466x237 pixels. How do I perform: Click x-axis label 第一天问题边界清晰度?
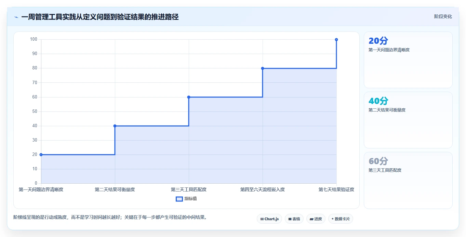click(41, 189)
